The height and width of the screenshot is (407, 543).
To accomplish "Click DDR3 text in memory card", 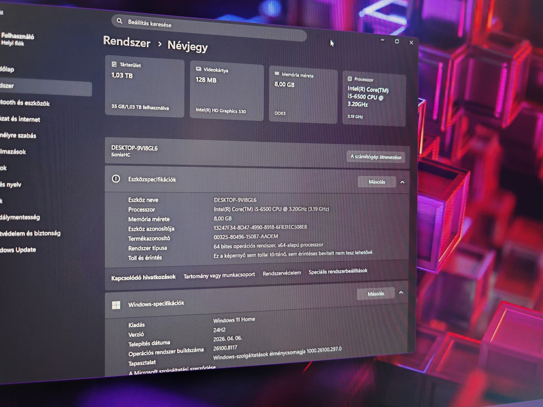I will [280, 113].
